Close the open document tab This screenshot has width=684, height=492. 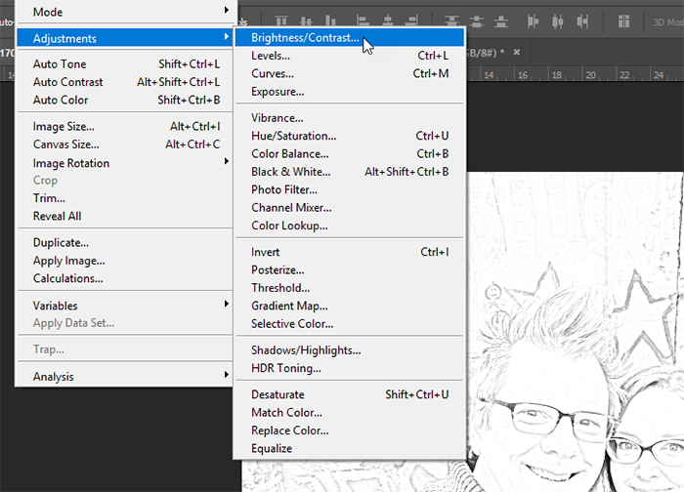(517, 52)
